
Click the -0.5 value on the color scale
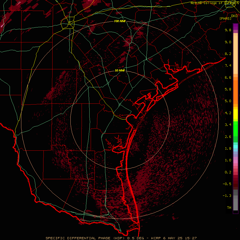227,184
